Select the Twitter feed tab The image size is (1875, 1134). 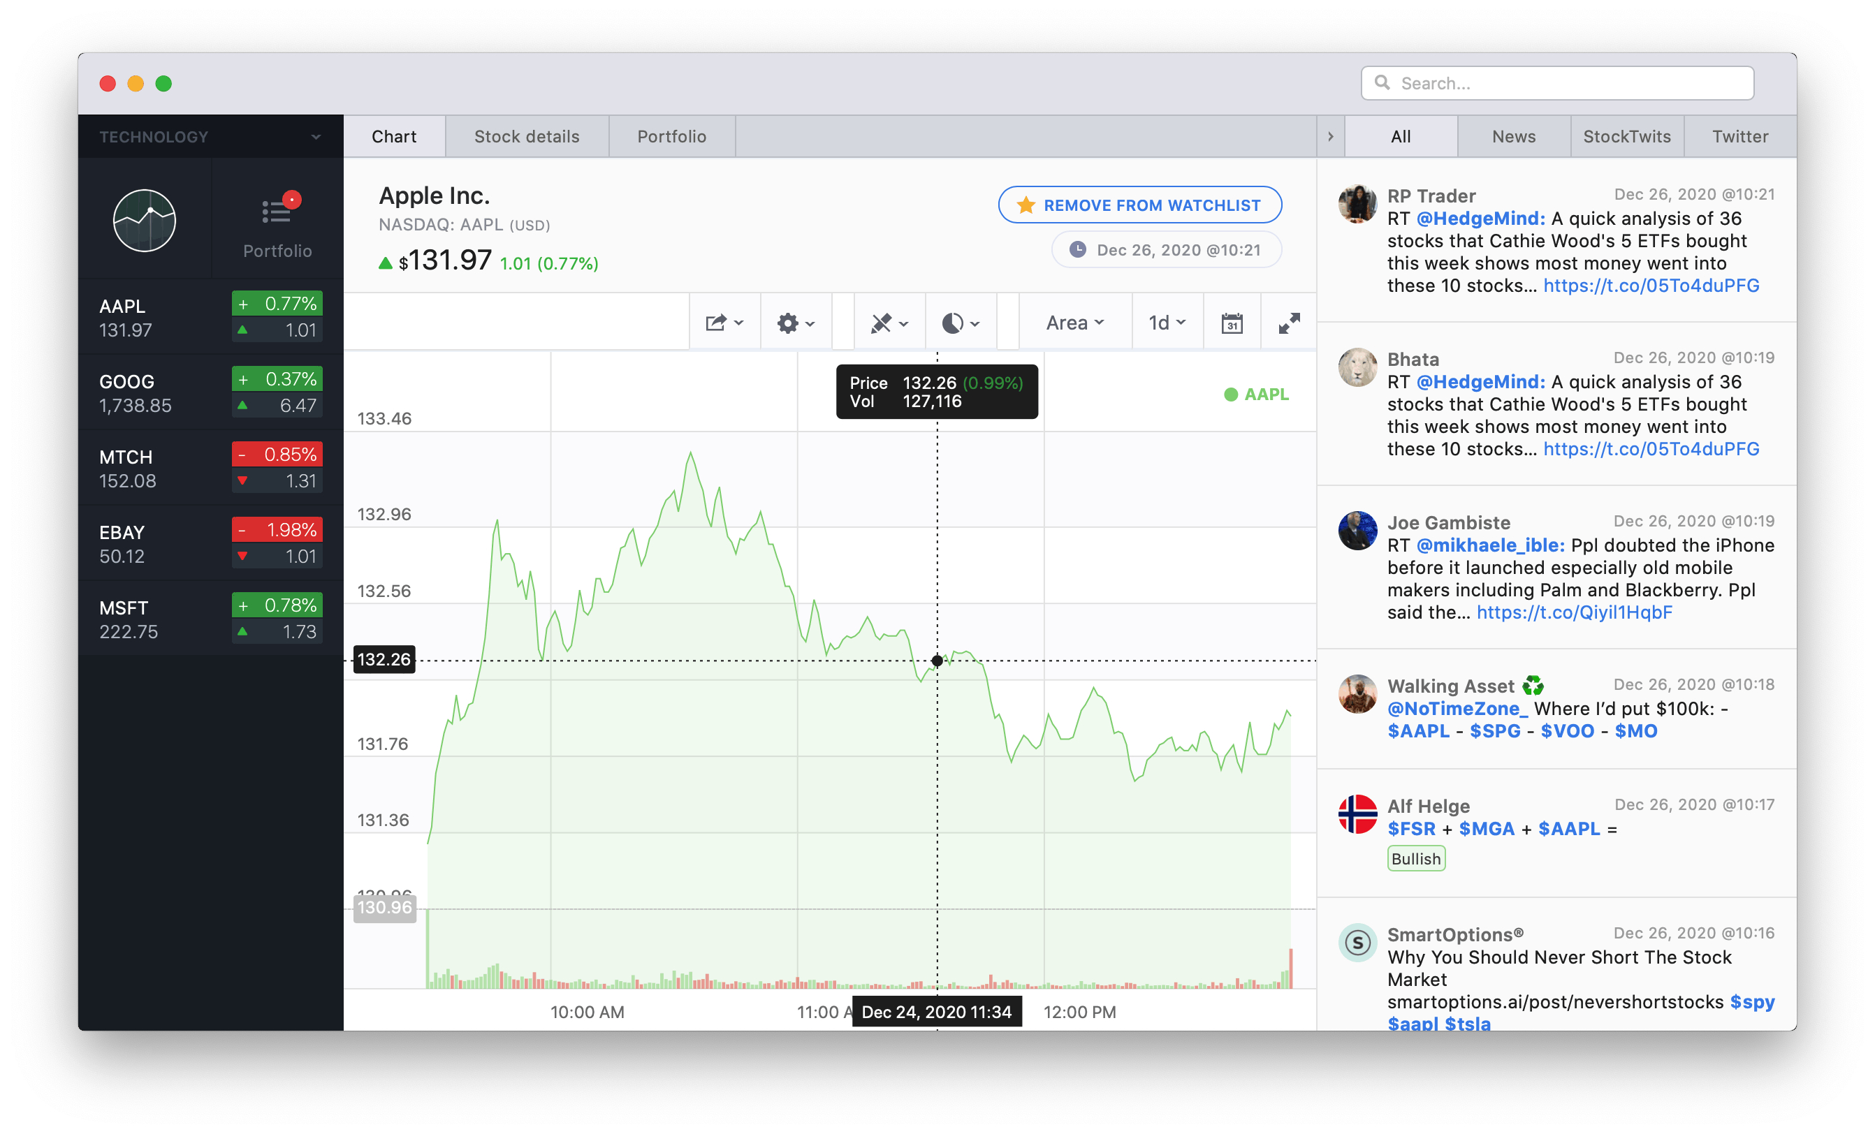pyautogui.click(x=1740, y=137)
